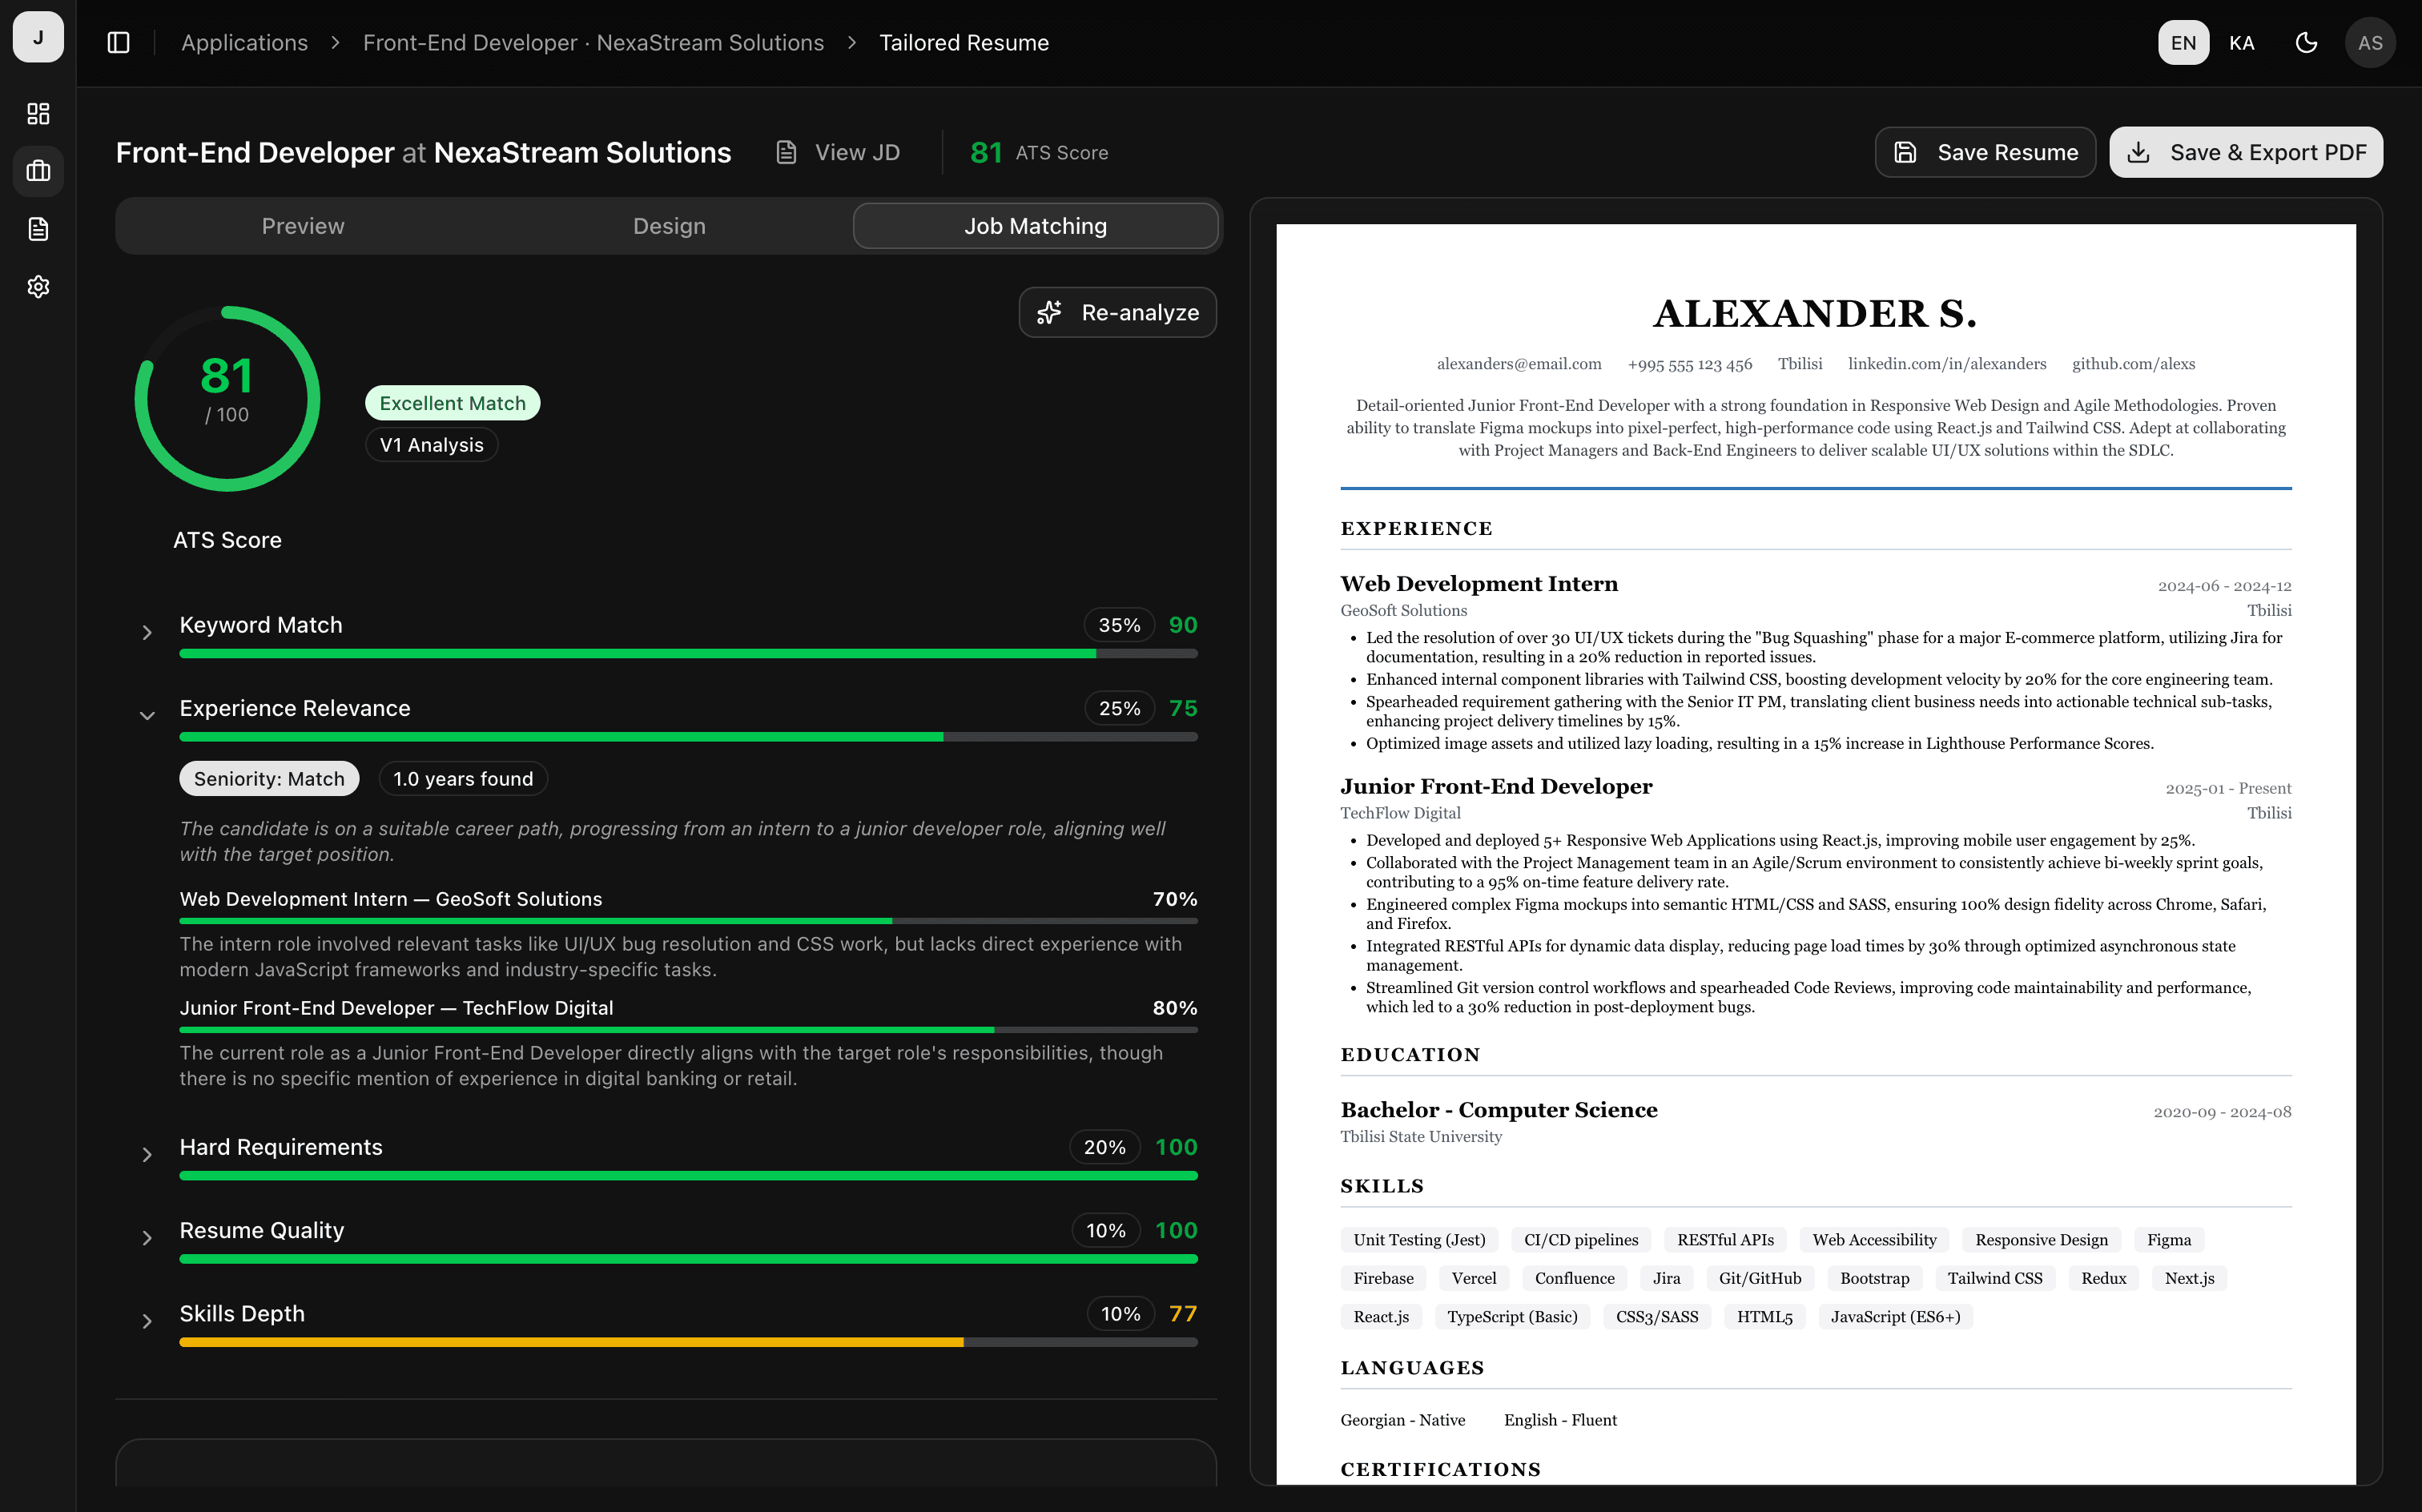2422x1512 pixels.
Task: Expand the Keyword Match section
Action: point(147,631)
